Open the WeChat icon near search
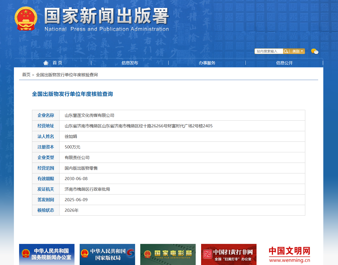The height and width of the screenshot is (265, 338). tap(315, 51)
